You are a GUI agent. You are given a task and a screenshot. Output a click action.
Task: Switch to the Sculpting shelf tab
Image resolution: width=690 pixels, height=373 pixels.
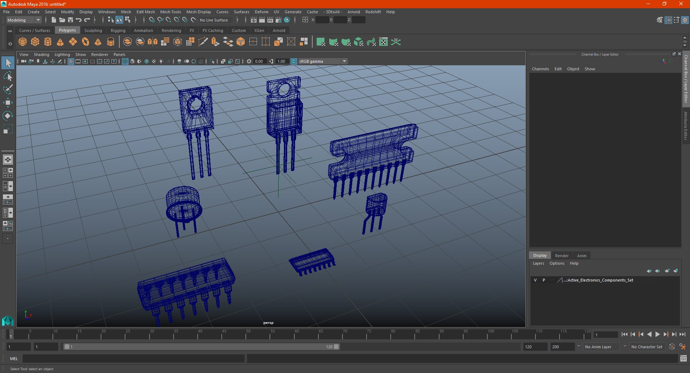(93, 30)
